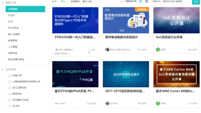Open the 龙芯杯优秀作品展示 thumbnail

click(x=126, y=74)
